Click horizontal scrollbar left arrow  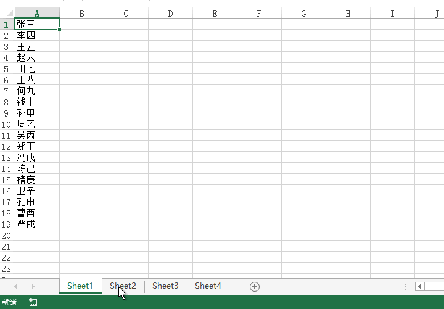[419, 287]
